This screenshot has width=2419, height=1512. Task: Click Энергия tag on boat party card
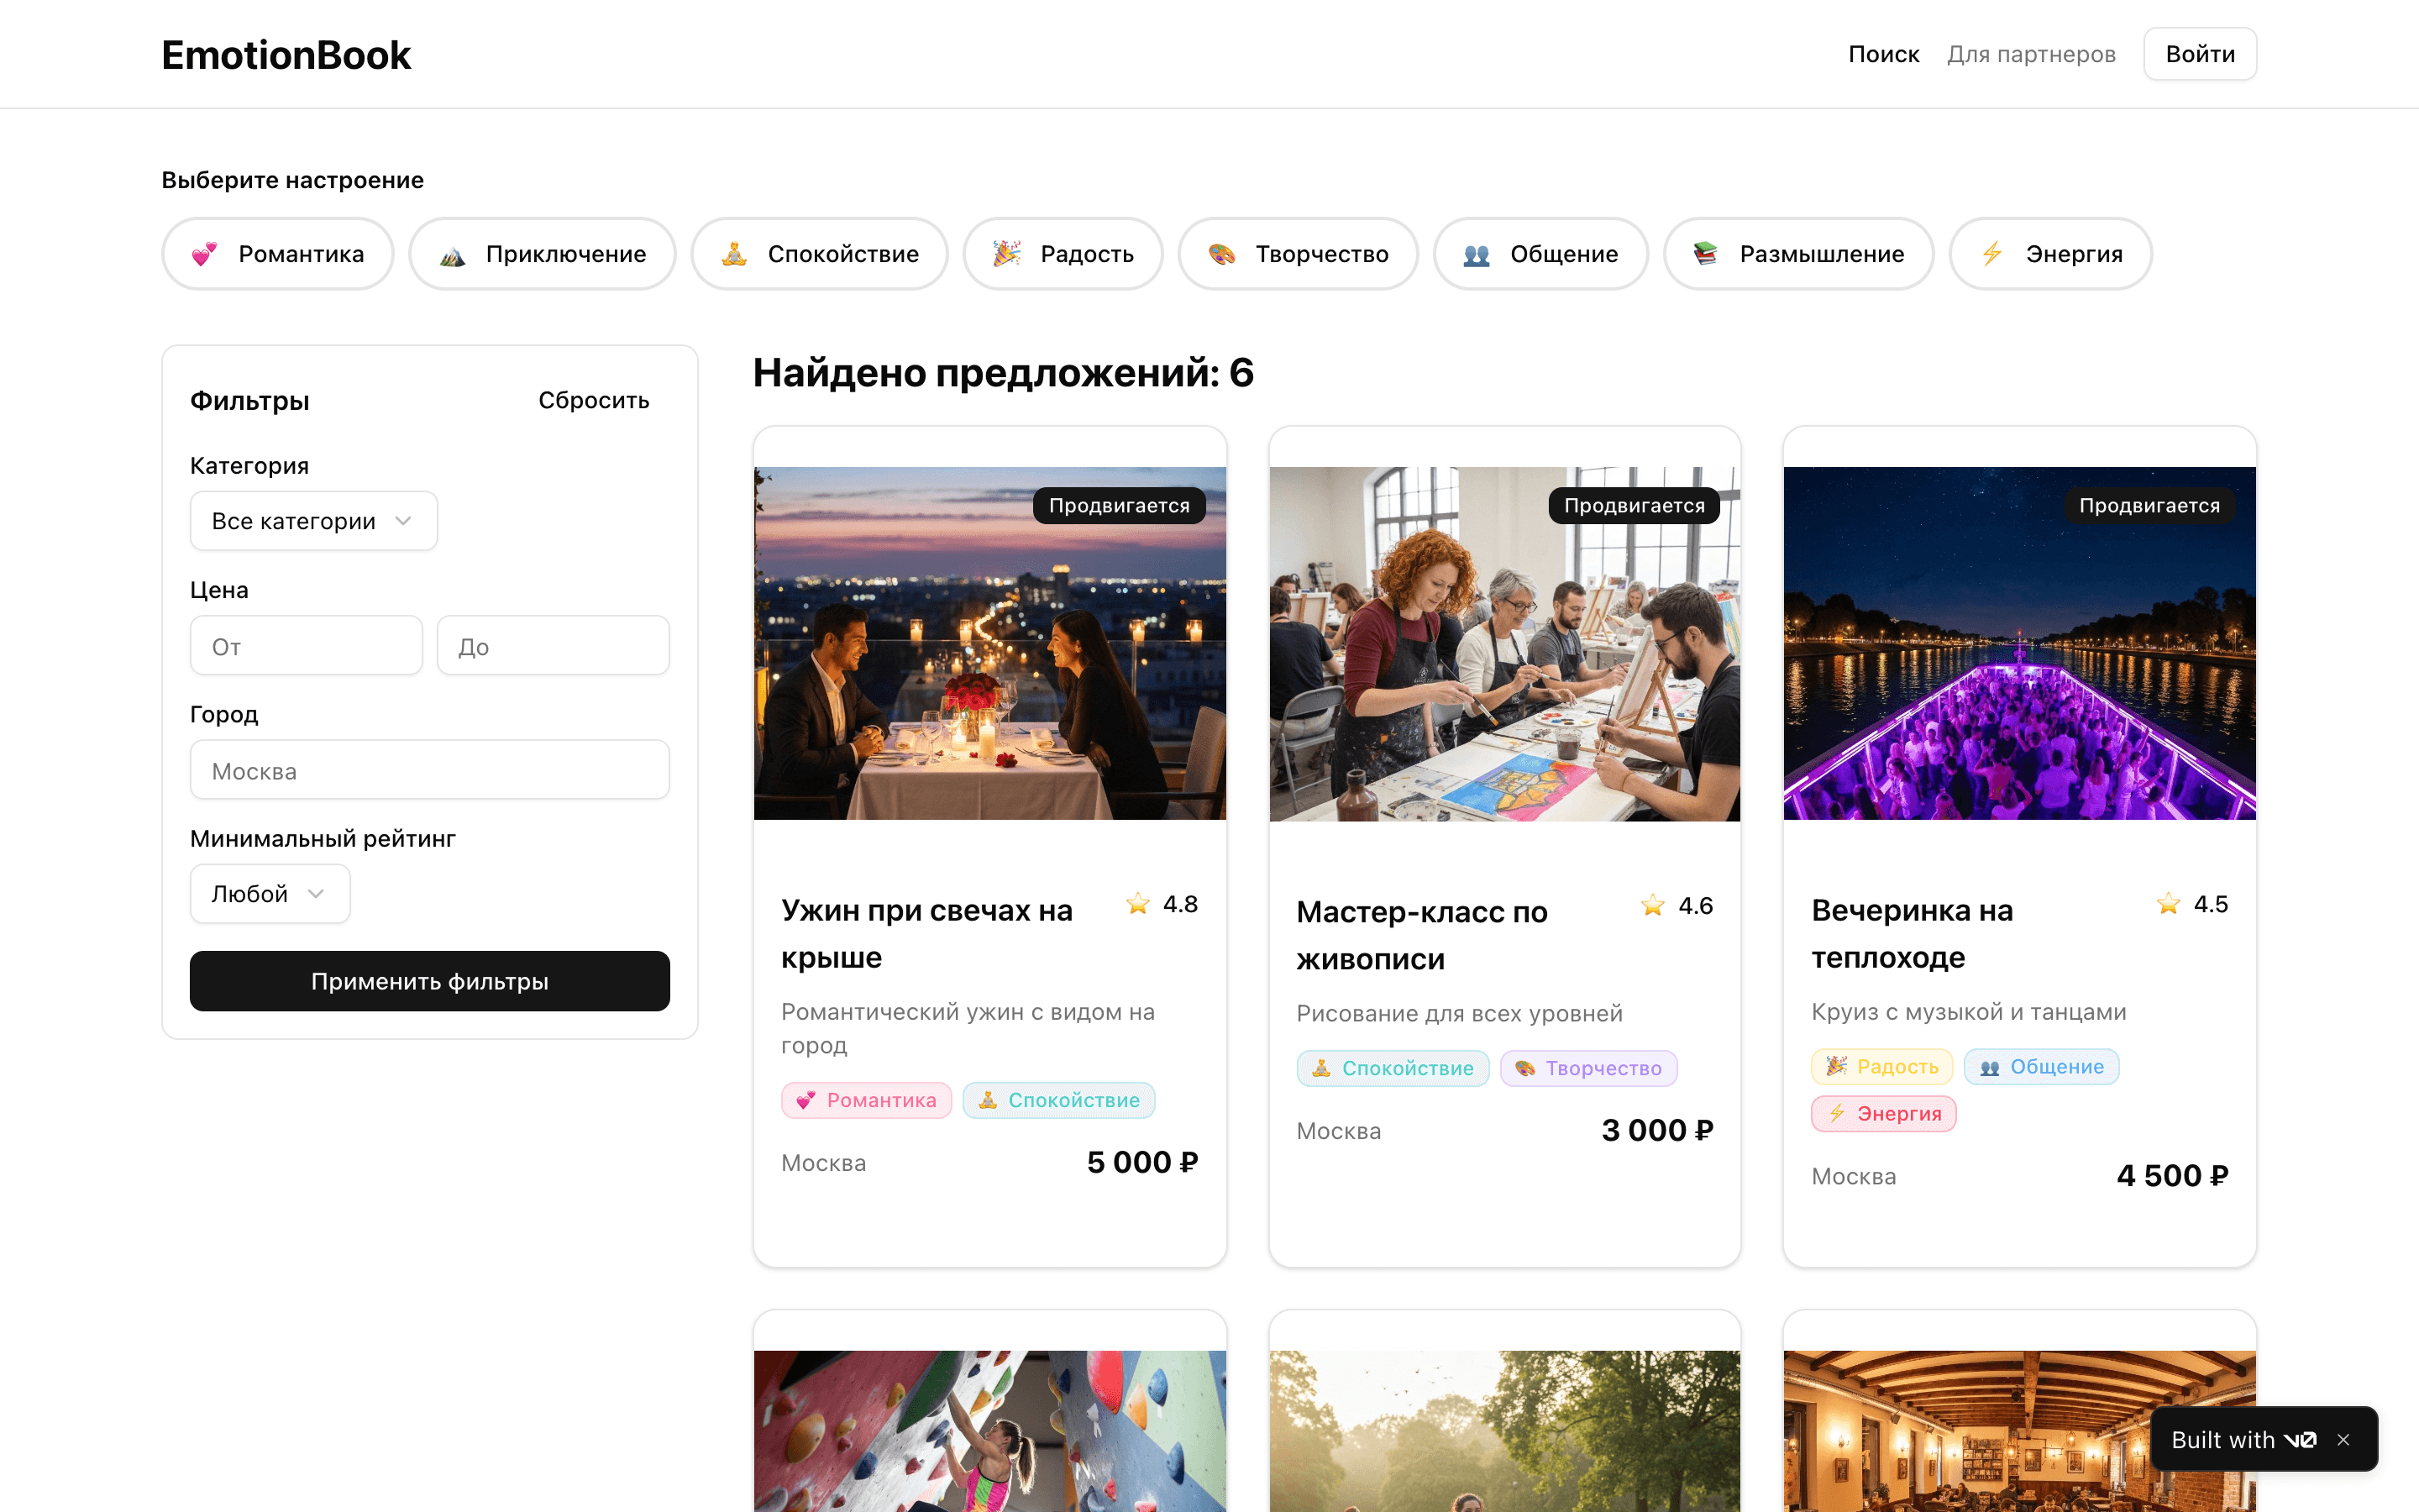(1883, 1113)
